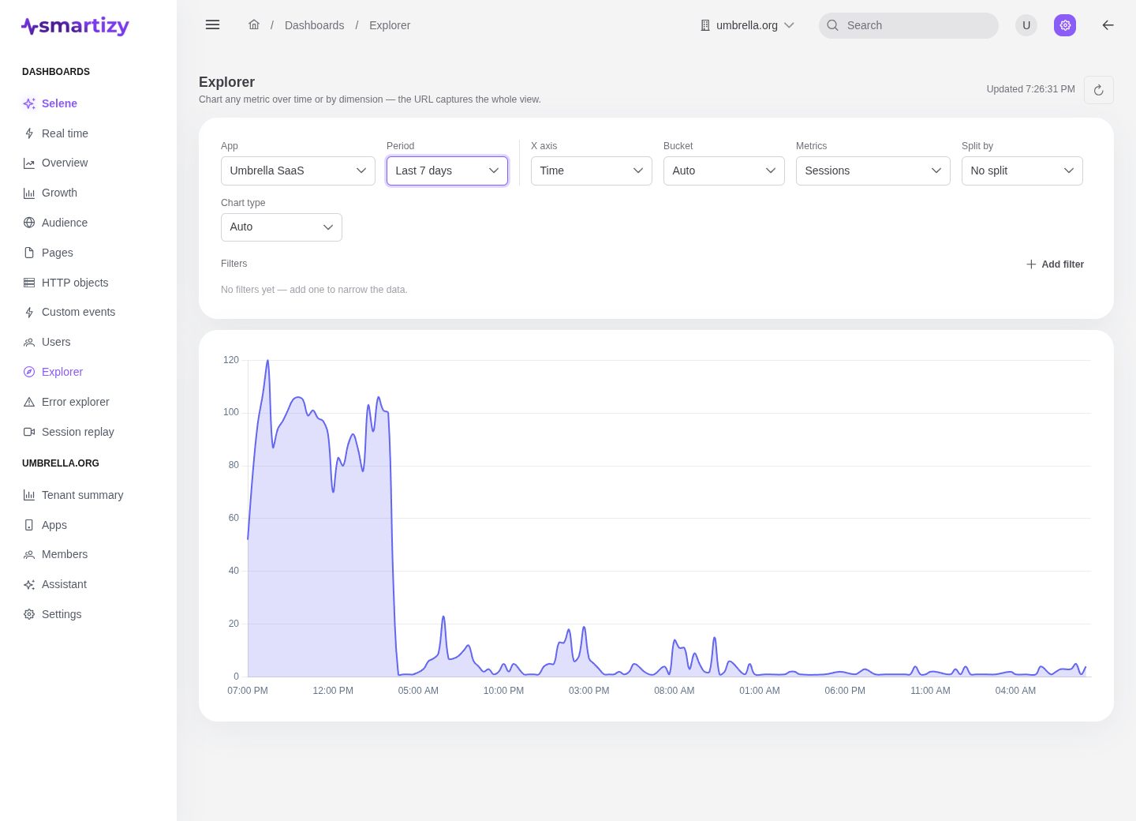Image resolution: width=1136 pixels, height=821 pixels.
Task: Click the smartizy logo
Action: tap(75, 26)
